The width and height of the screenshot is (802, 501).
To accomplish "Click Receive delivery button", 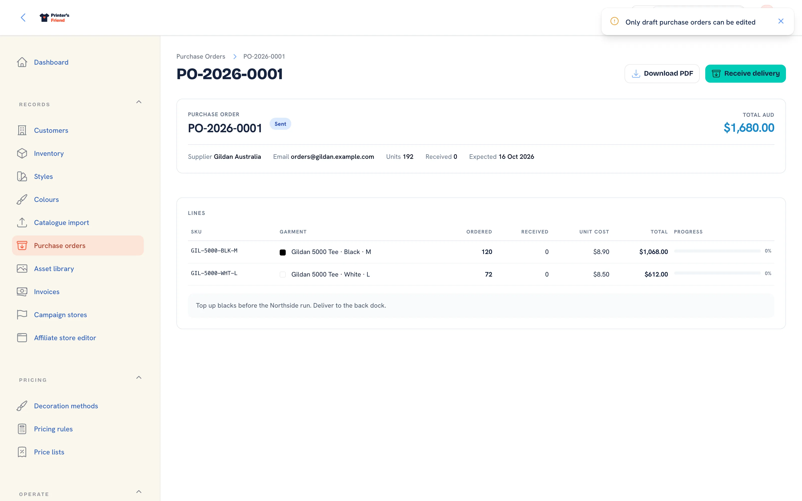I will click(x=745, y=74).
